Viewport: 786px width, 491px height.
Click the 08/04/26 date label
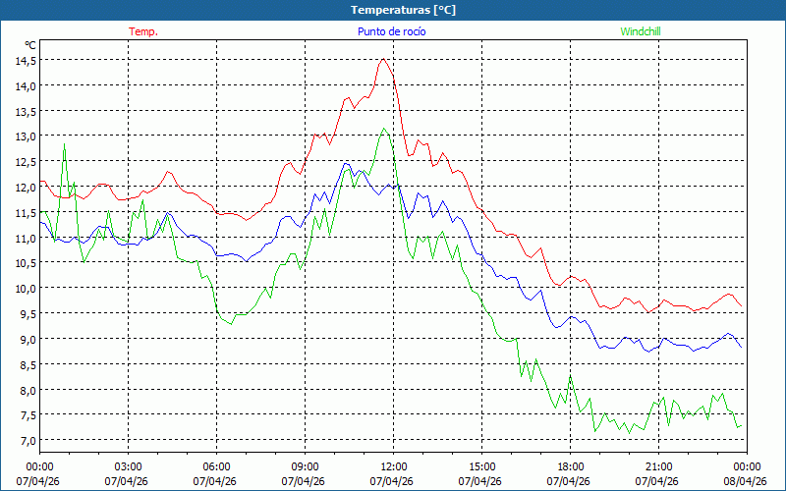745,481
